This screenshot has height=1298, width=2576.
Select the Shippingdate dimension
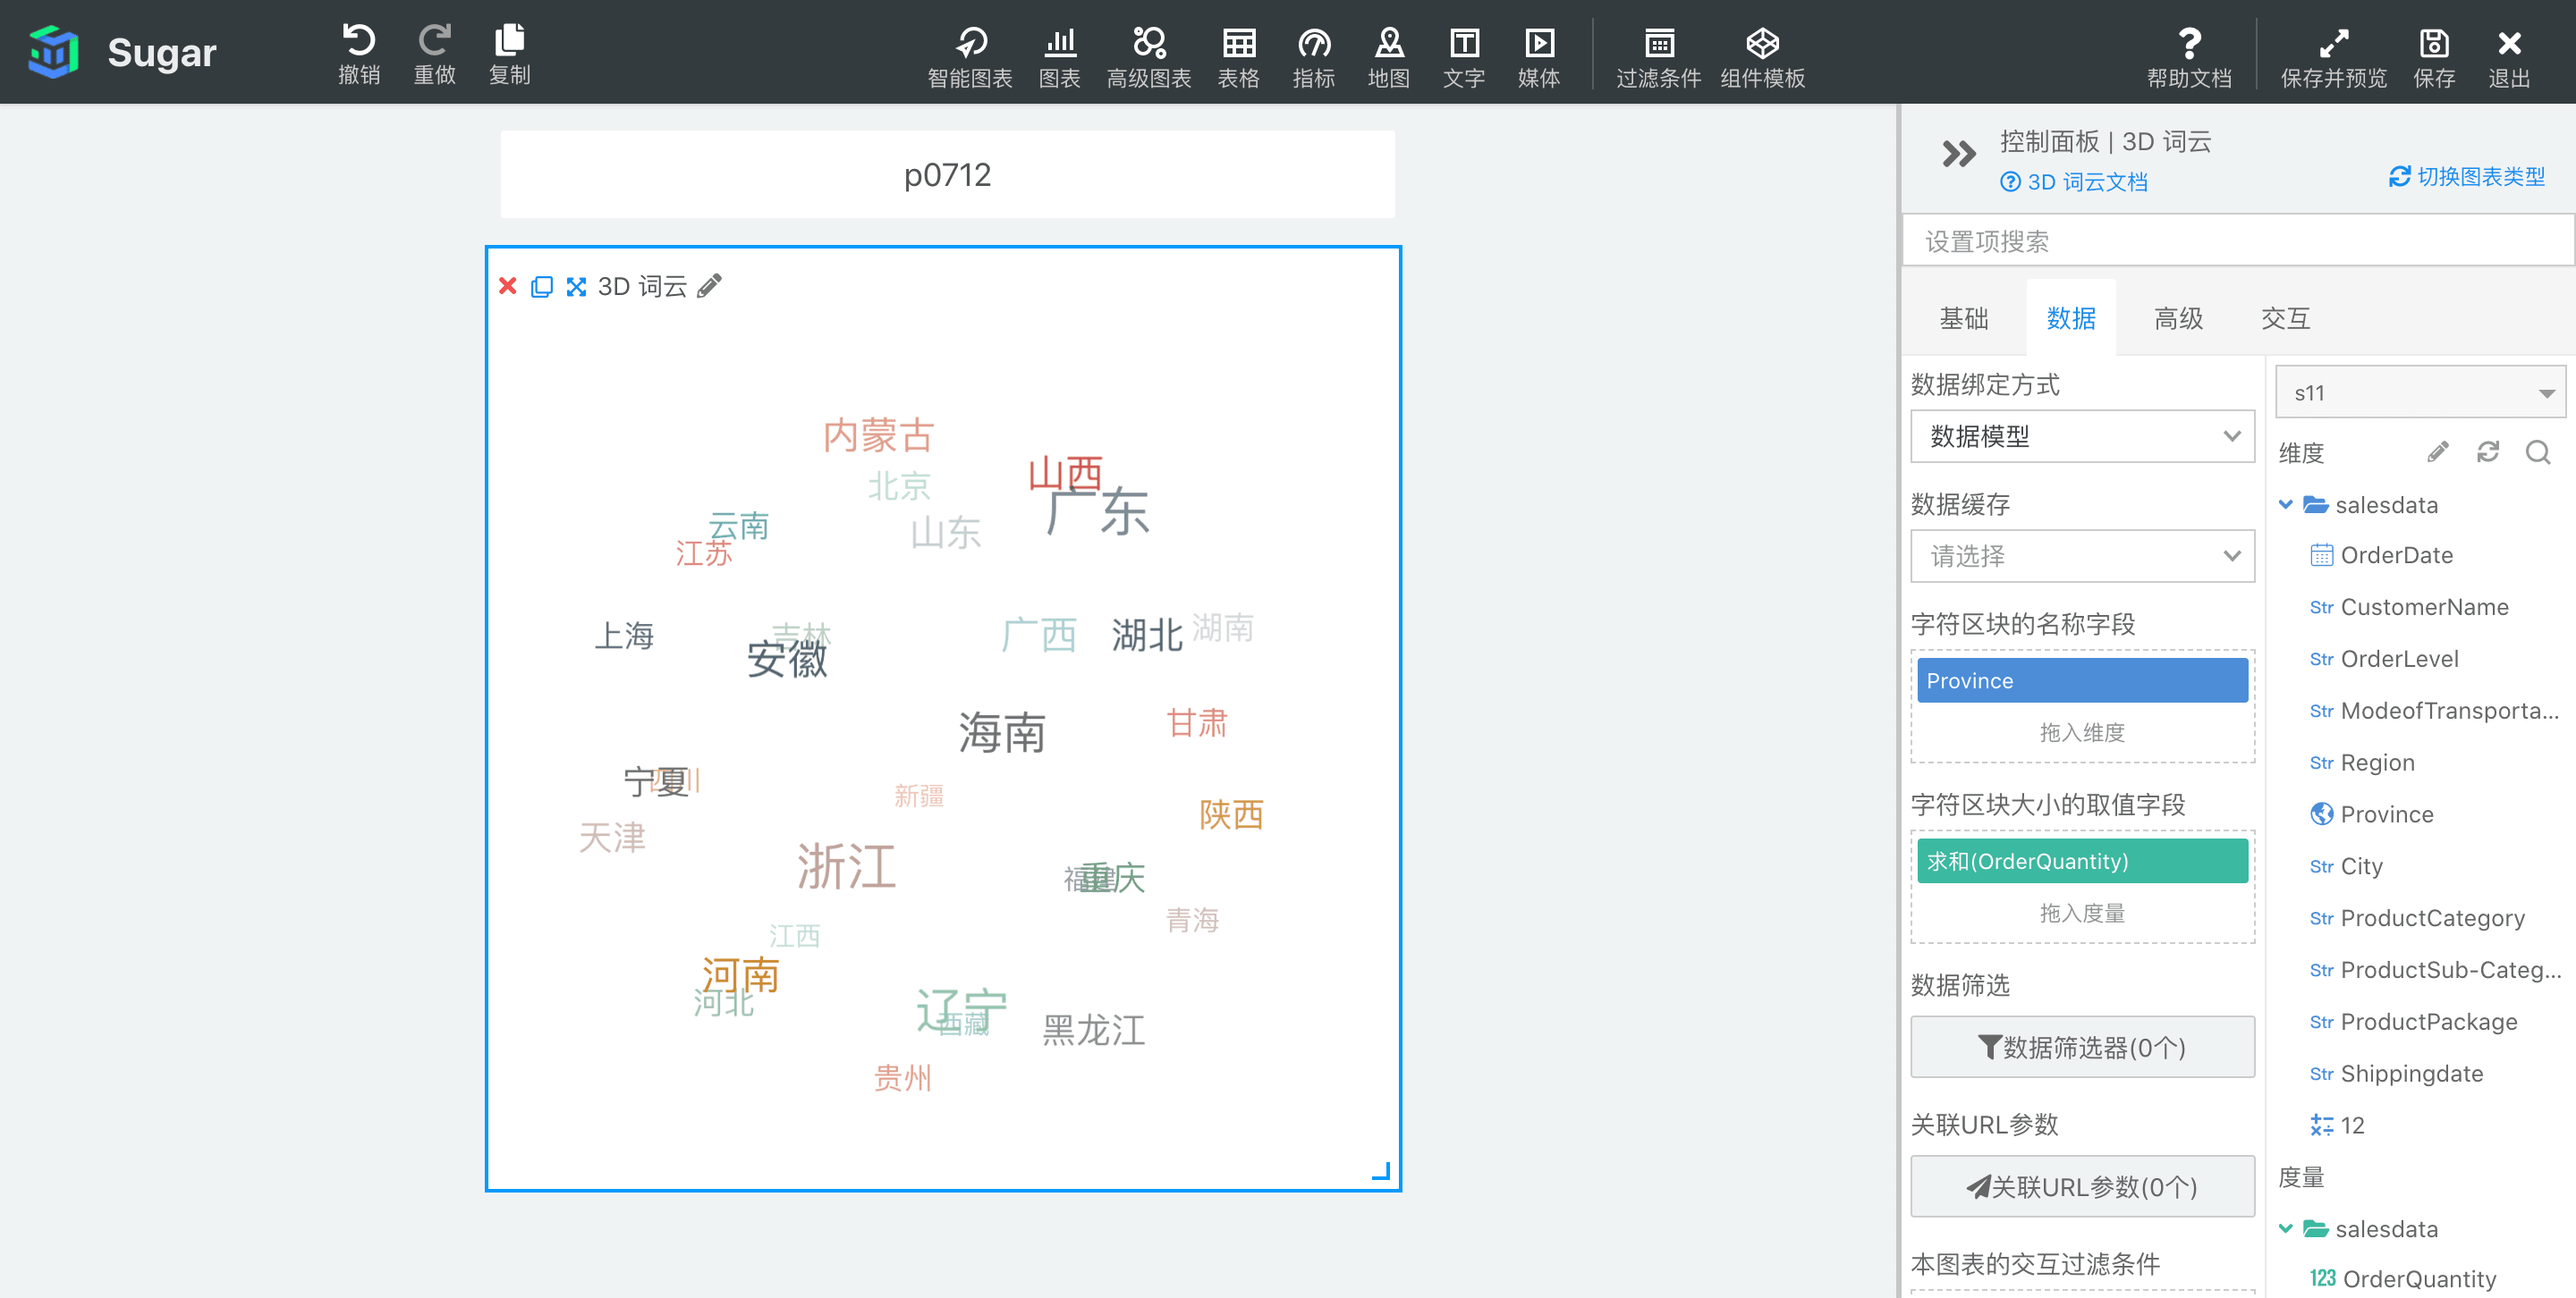(2411, 1075)
